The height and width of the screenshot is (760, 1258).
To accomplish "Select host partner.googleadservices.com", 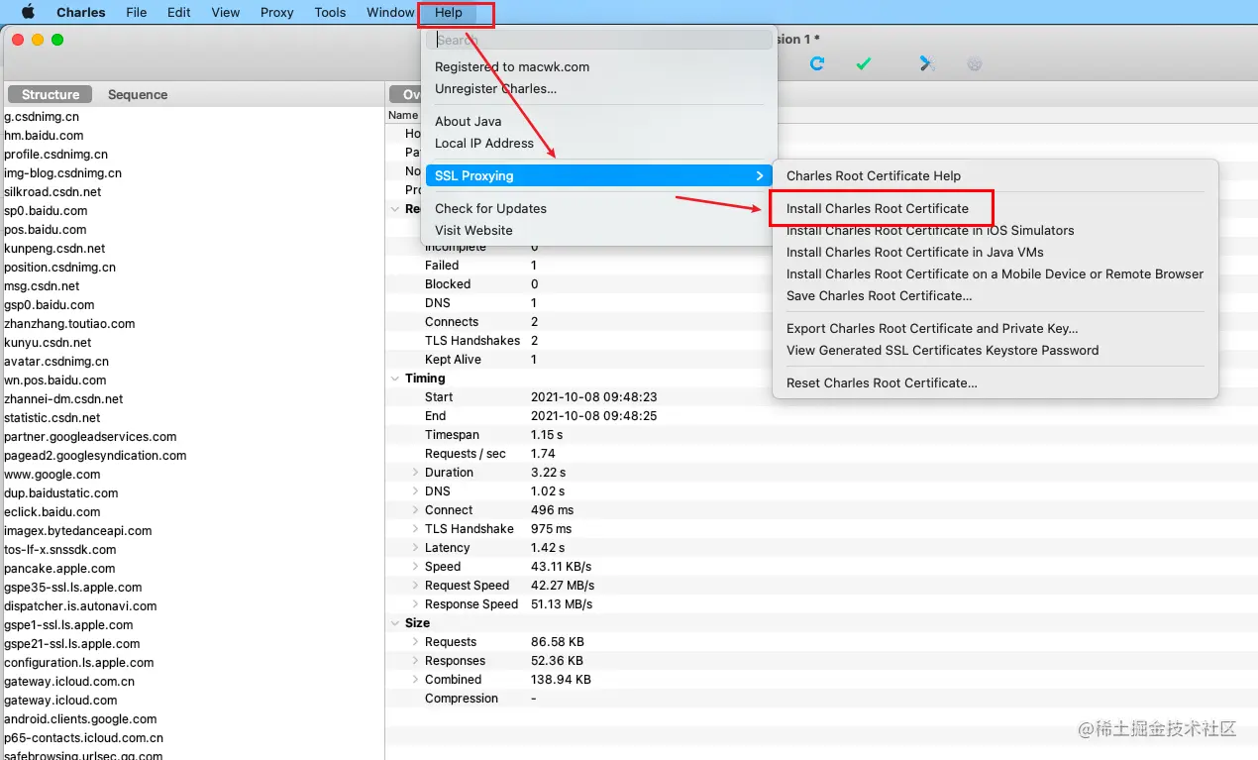I will click(x=90, y=436).
